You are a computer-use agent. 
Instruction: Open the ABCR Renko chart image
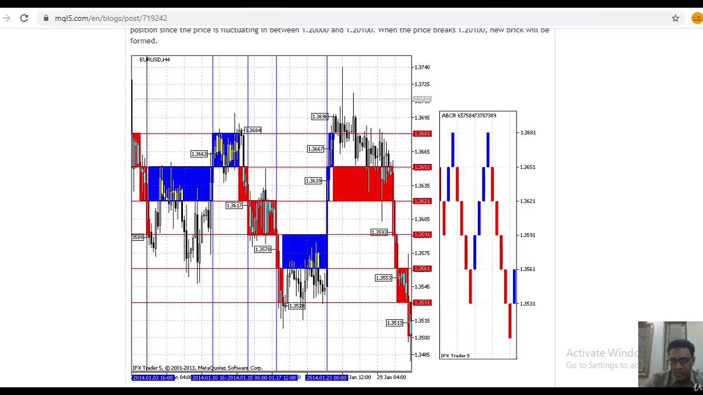(x=478, y=235)
